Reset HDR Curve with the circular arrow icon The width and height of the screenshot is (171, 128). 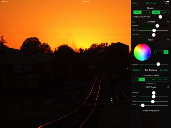pos(168,87)
